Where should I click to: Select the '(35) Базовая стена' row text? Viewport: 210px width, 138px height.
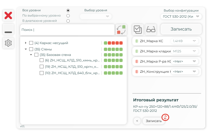pyautogui.click(x=55, y=55)
